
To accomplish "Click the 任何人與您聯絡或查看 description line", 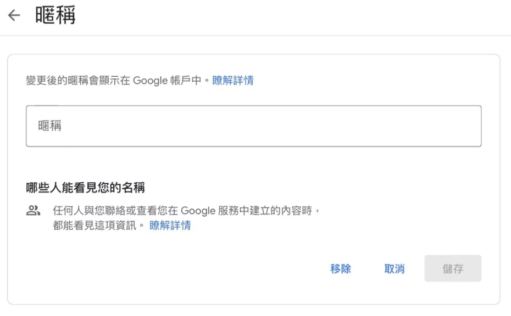I will click(x=186, y=211).
